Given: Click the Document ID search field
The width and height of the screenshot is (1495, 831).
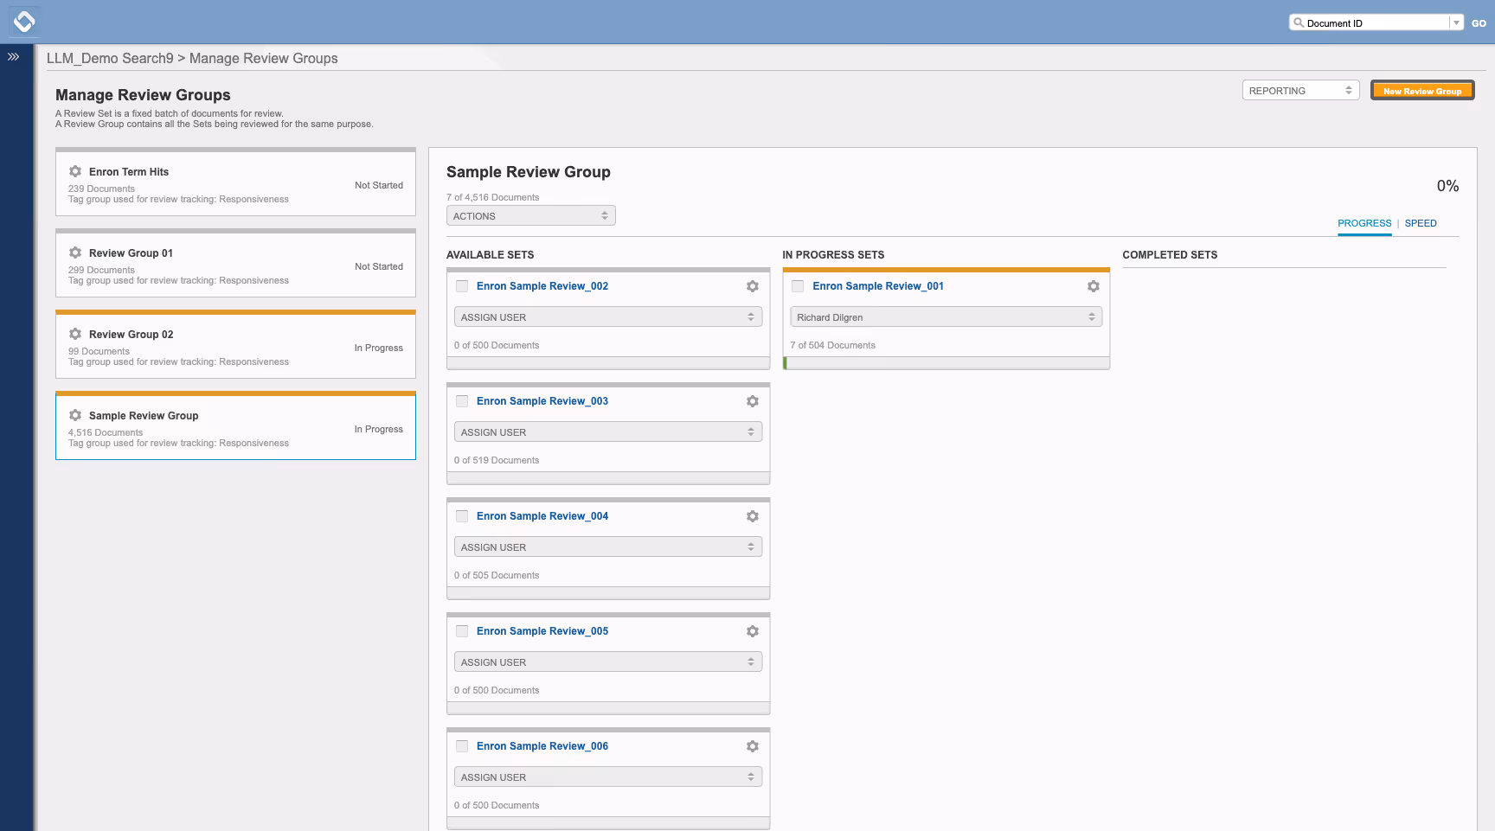Looking at the screenshot, I should [x=1376, y=23].
